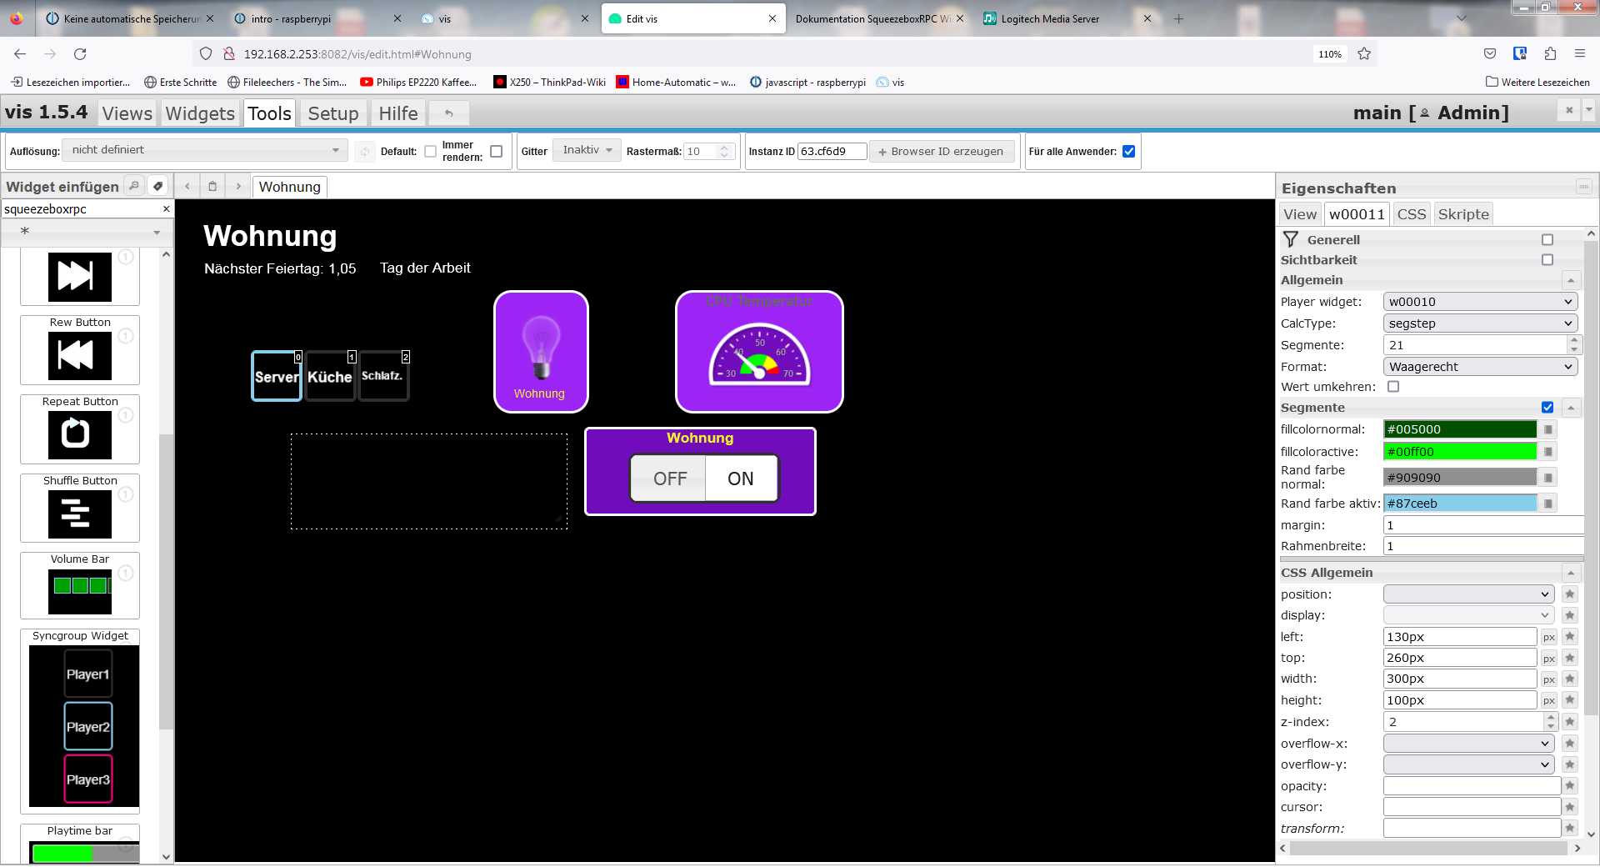This screenshot has height=867, width=1600.
Task: Click the widget search magnifier icon
Action: 133,186
